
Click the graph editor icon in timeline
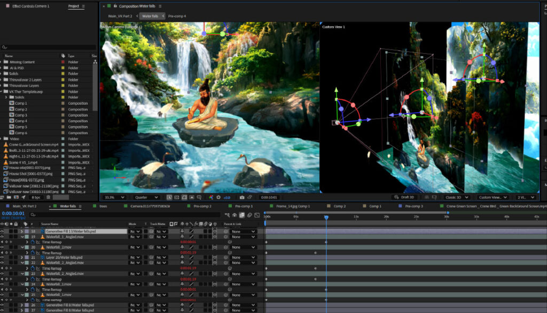click(257, 215)
